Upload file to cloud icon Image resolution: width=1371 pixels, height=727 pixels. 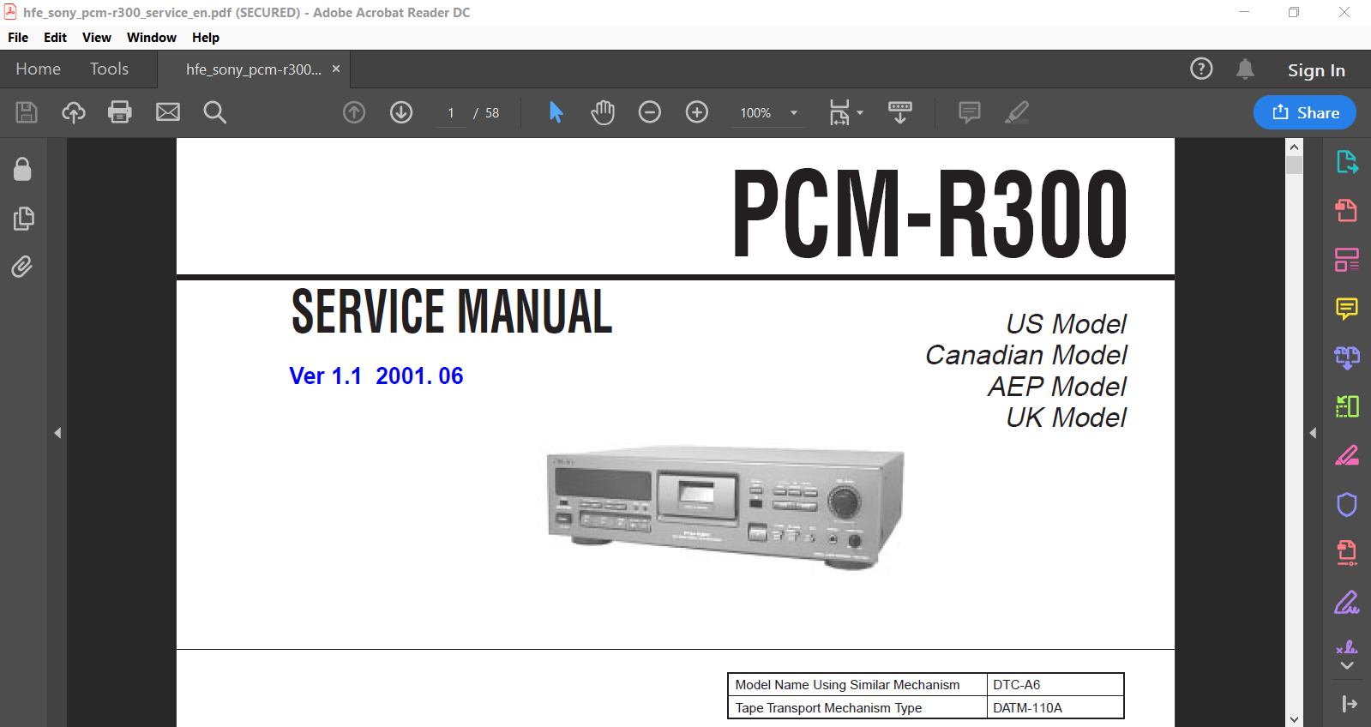pos(74,112)
